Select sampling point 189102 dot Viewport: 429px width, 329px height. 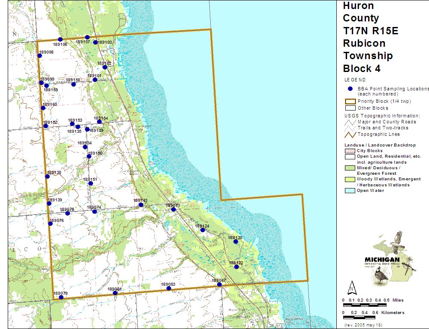point(105,67)
